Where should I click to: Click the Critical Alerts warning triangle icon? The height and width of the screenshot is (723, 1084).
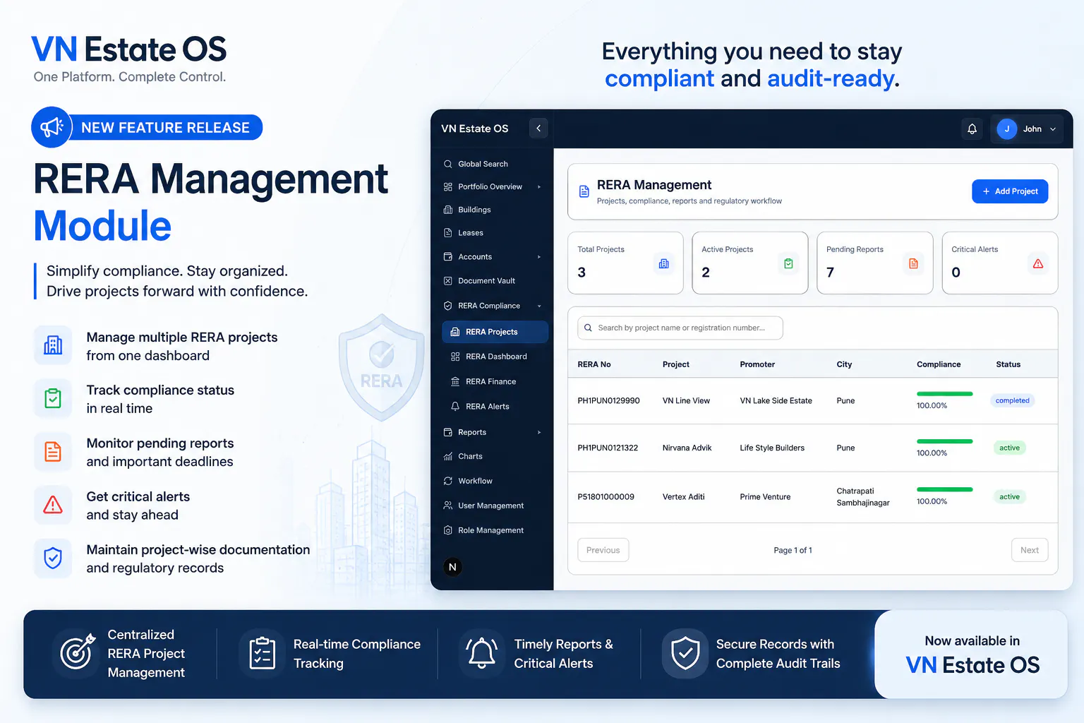[x=1038, y=263]
